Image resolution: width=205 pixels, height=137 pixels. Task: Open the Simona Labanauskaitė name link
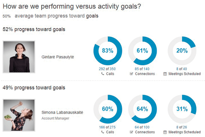62,112
